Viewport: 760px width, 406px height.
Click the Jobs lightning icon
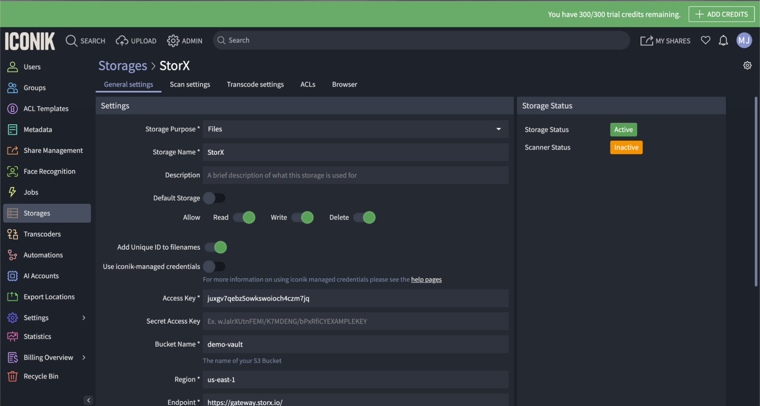click(x=13, y=192)
